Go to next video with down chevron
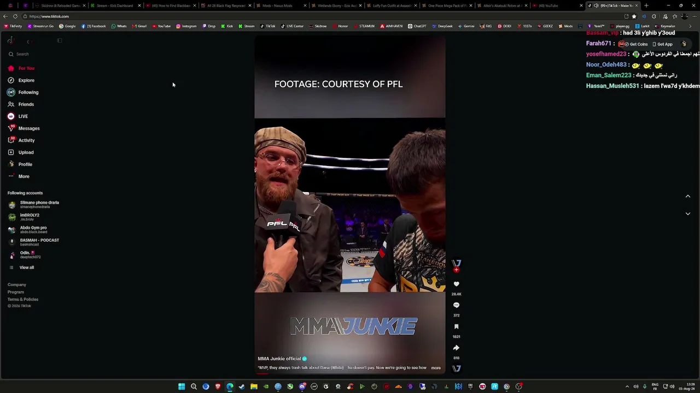 [x=688, y=214]
